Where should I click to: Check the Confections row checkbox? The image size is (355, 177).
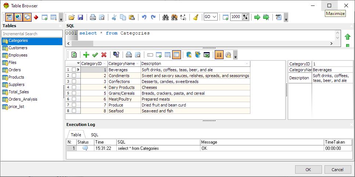tap(74, 82)
